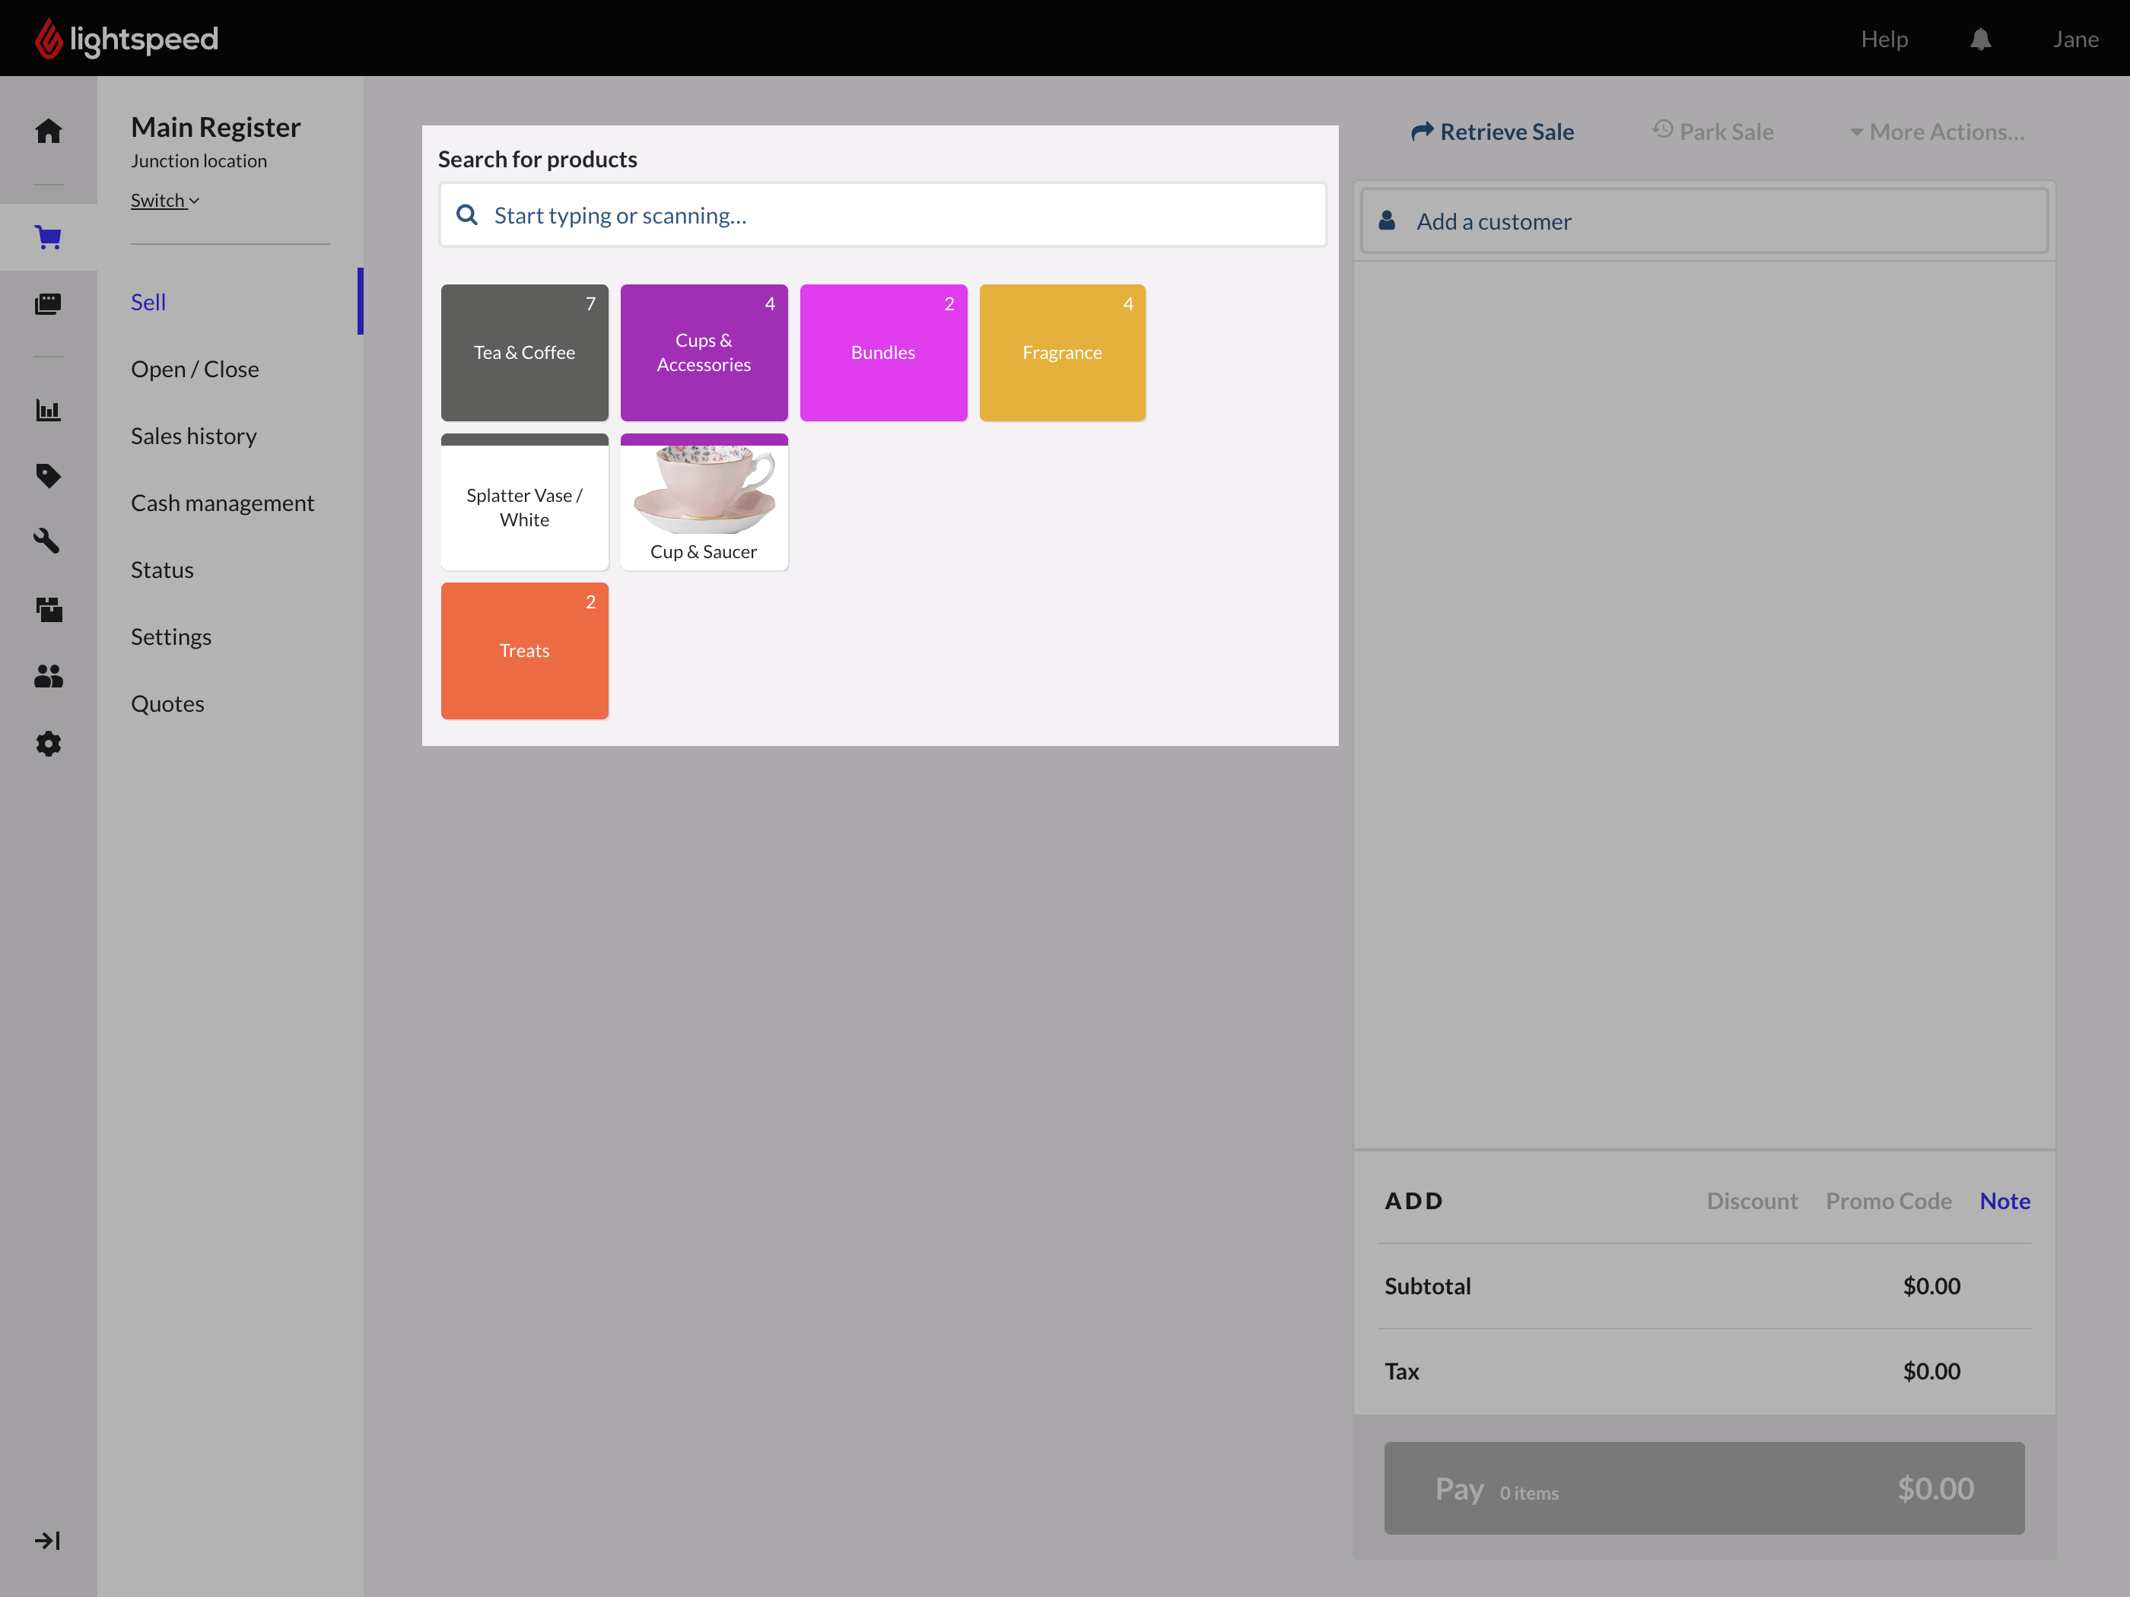The height and width of the screenshot is (1597, 2130).
Task: Click the Products tag icon
Action: pos(48,475)
